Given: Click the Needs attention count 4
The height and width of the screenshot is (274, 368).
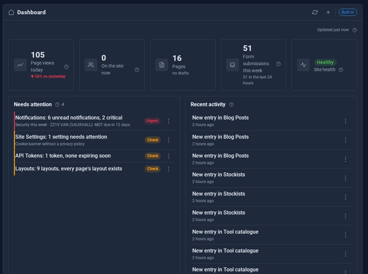Looking at the screenshot, I should [x=63, y=105].
